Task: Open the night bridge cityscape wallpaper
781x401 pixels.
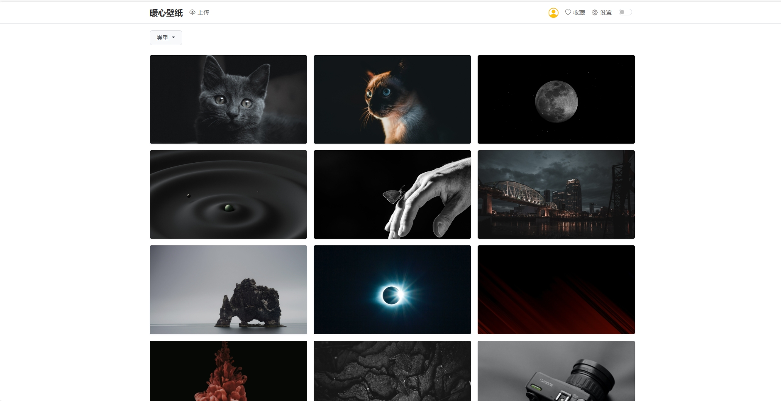Action: (x=556, y=194)
